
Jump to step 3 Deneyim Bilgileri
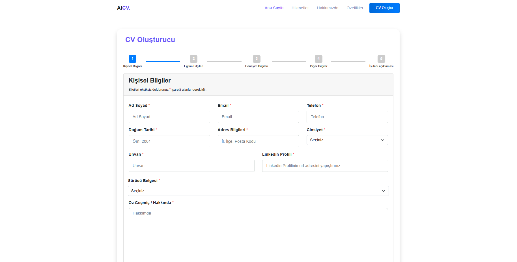[257, 59]
